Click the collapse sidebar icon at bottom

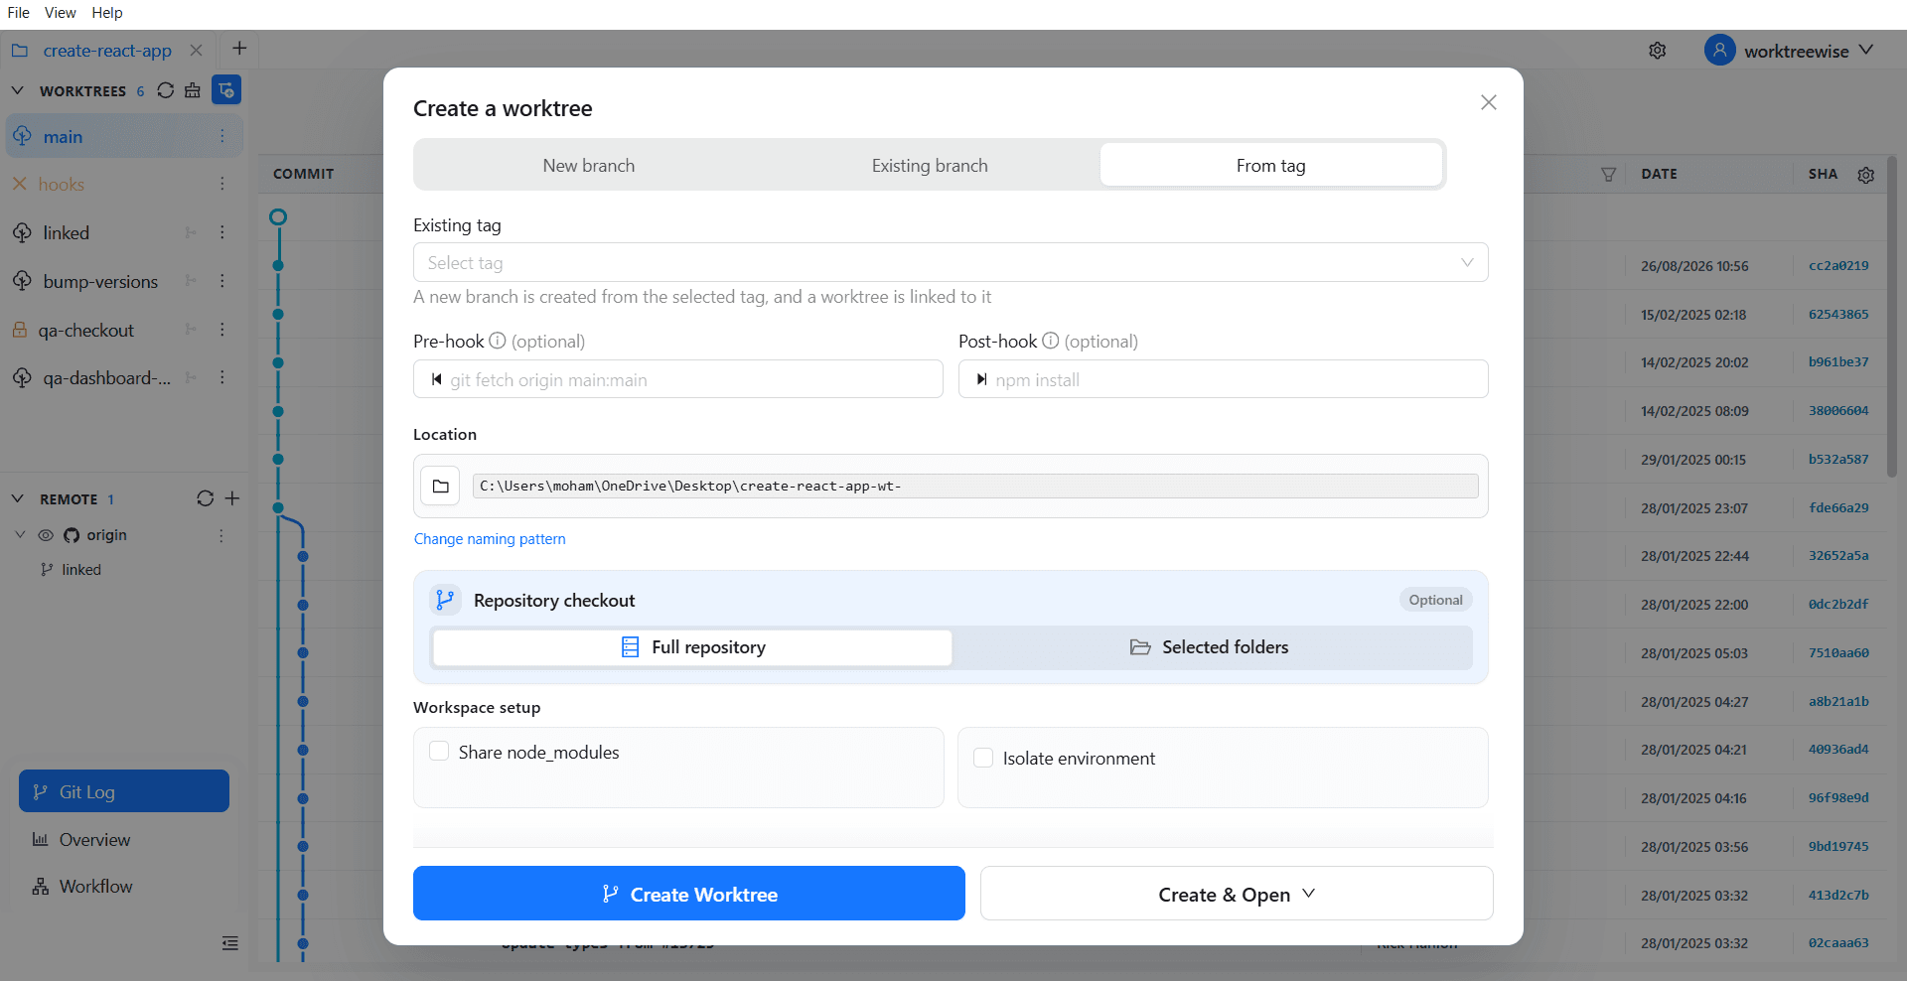click(230, 943)
